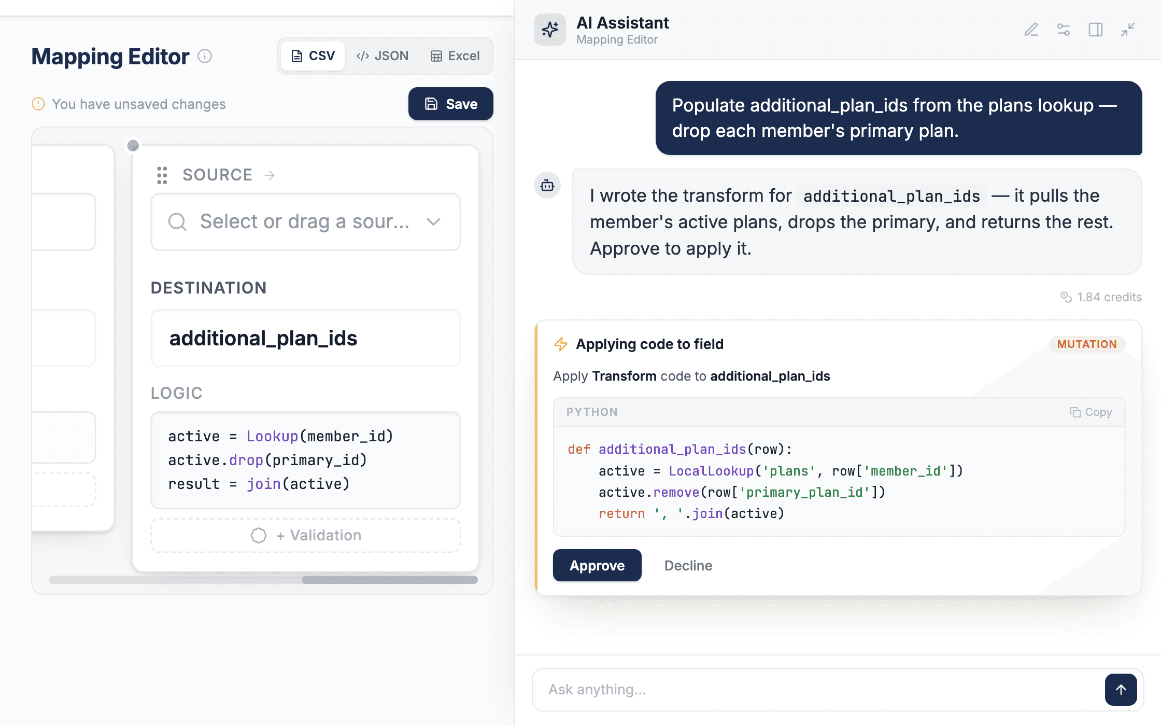Viewport: 1161px width, 726px height.
Task: Click the 'You have unsaved changes' notice
Action: (139, 104)
